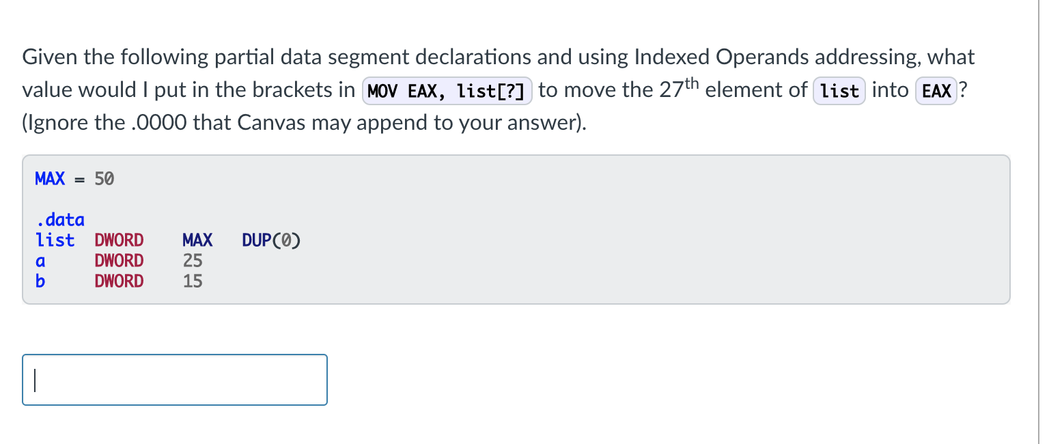The height and width of the screenshot is (444, 1049).
Task: Click the value 15 in the code
Action: (x=193, y=281)
